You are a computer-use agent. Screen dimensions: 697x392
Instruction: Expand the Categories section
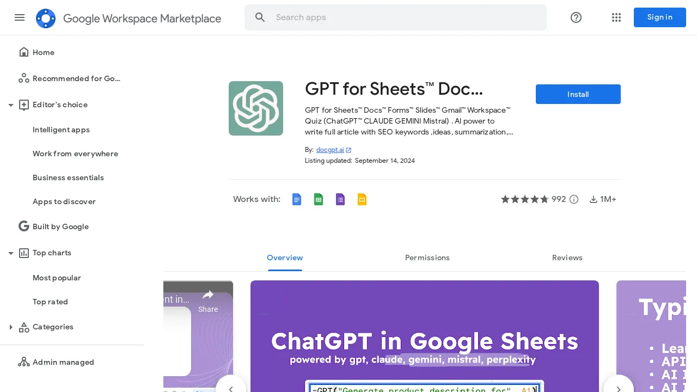11,327
